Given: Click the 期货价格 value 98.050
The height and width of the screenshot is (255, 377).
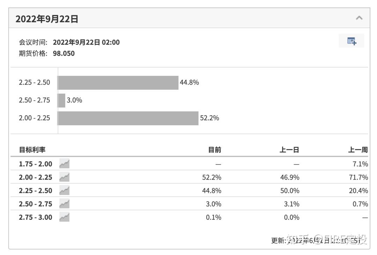Looking at the screenshot, I should click(x=64, y=53).
